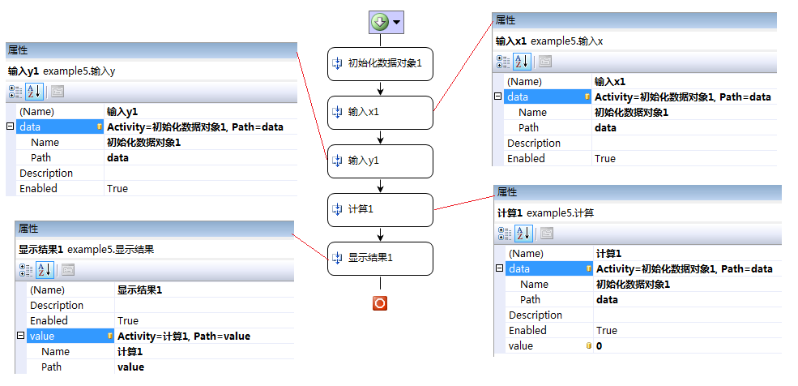Collapse the data property in 输入y1 panel
Screen dimensions: 798x386
pyautogui.click(x=11, y=127)
